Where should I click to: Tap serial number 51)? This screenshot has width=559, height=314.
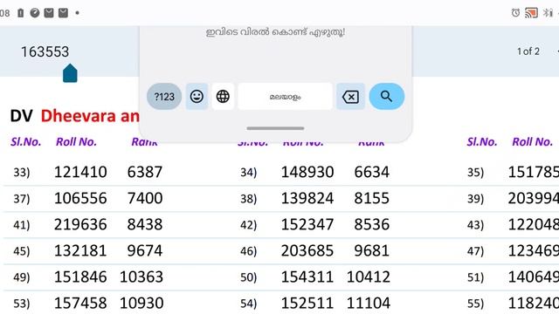tap(475, 277)
